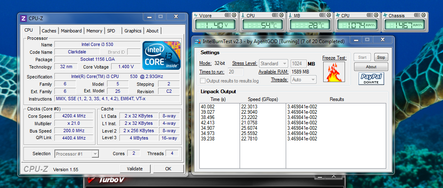Screen dimensions: 443x188
Task: Open the Memory tab
Action: coord(94,31)
